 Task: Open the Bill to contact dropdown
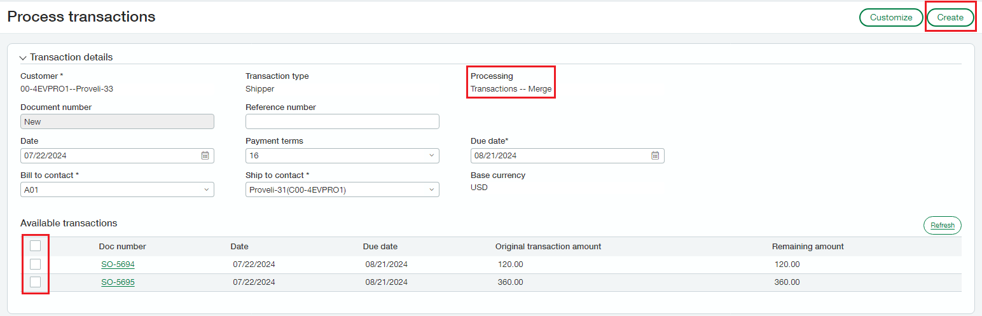click(117, 189)
